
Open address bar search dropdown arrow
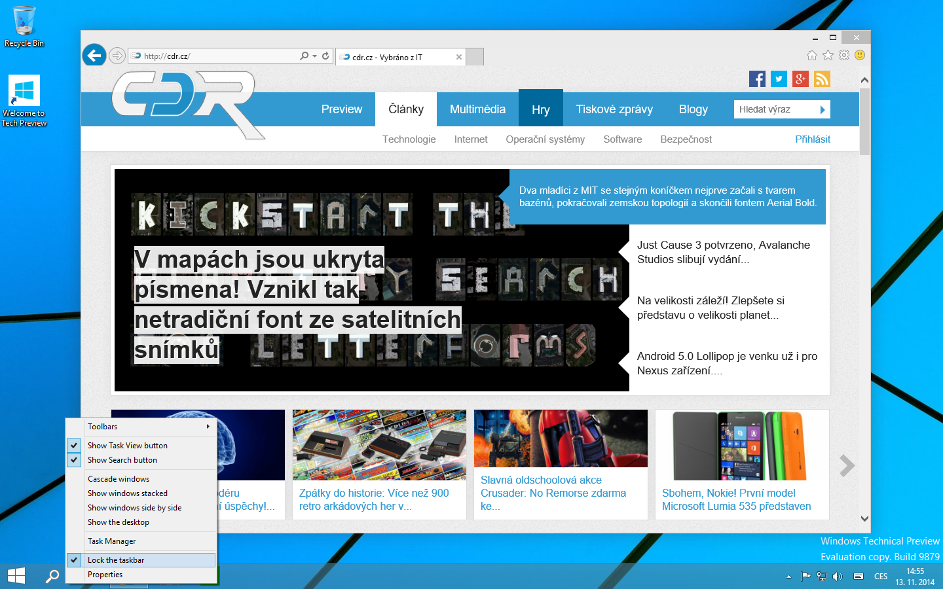(315, 56)
